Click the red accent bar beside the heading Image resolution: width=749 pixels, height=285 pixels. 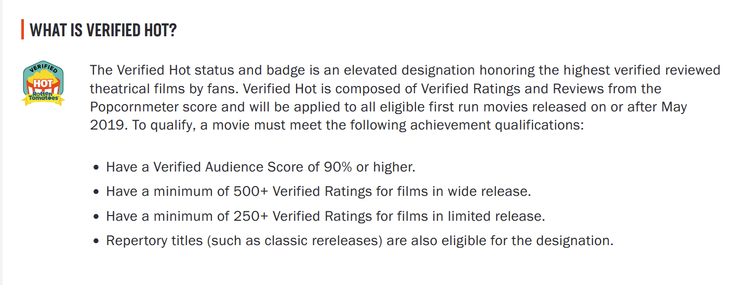coord(22,30)
